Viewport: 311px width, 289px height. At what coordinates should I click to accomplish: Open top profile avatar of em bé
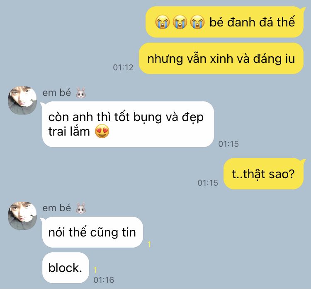22,100
